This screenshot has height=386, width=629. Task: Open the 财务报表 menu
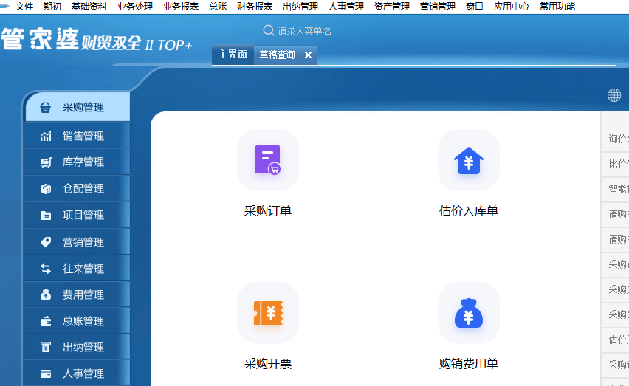click(x=255, y=7)
